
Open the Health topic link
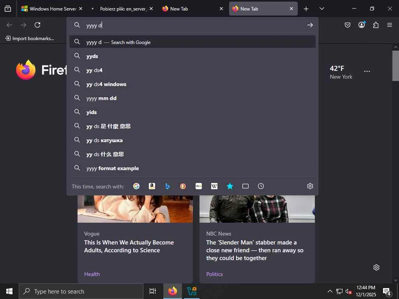[92, 274]
